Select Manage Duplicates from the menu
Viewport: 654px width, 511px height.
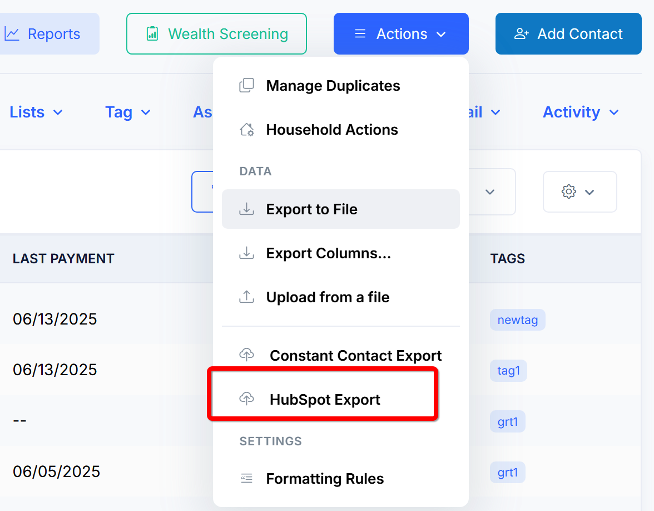[x=341, y=86]
